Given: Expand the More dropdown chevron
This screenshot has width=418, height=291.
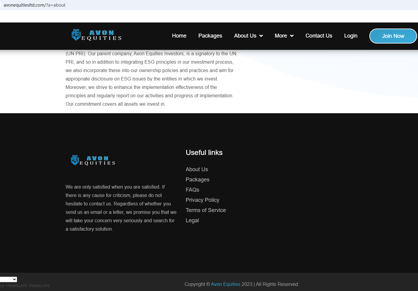Looking at the screenshot, I should click(292, 36).
